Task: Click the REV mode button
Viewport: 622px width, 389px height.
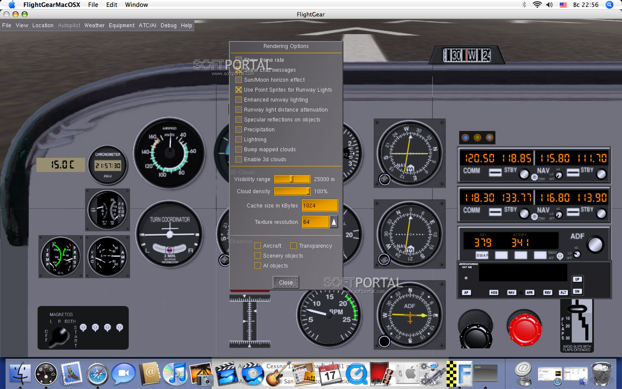Action: click(548, 293)
